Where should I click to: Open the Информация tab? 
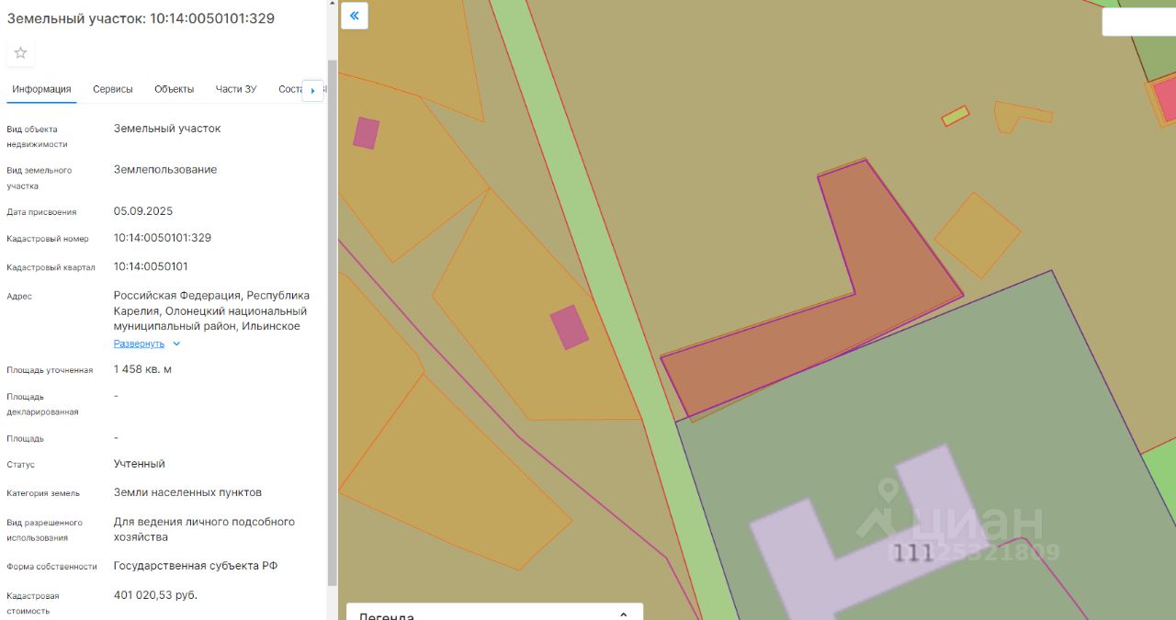[41, 89]
